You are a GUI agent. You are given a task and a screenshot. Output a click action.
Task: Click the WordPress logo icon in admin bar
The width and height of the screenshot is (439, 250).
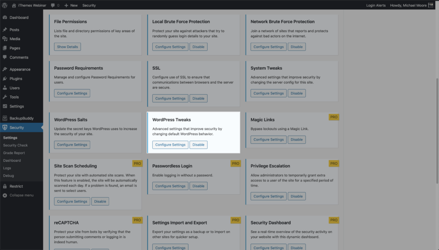point(4,5)
